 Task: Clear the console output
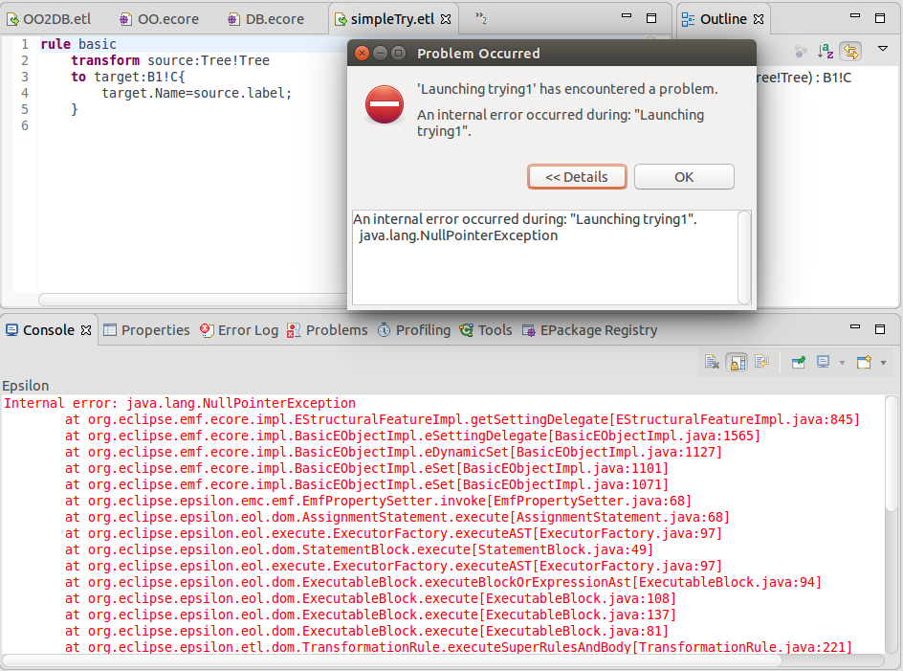click(712, 362)
